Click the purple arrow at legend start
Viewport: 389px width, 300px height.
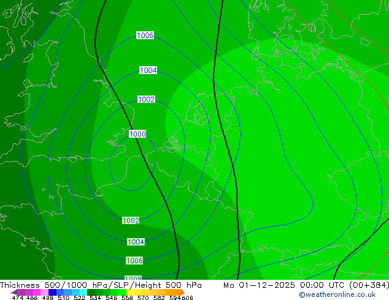point(14,292)
